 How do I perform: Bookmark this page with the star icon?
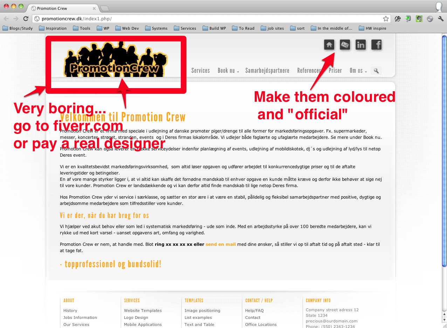386,19
